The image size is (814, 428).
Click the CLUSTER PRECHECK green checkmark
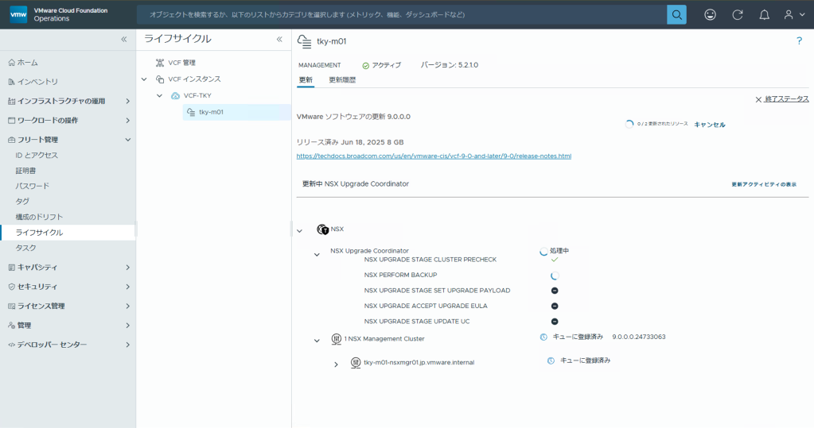point(555,260)
